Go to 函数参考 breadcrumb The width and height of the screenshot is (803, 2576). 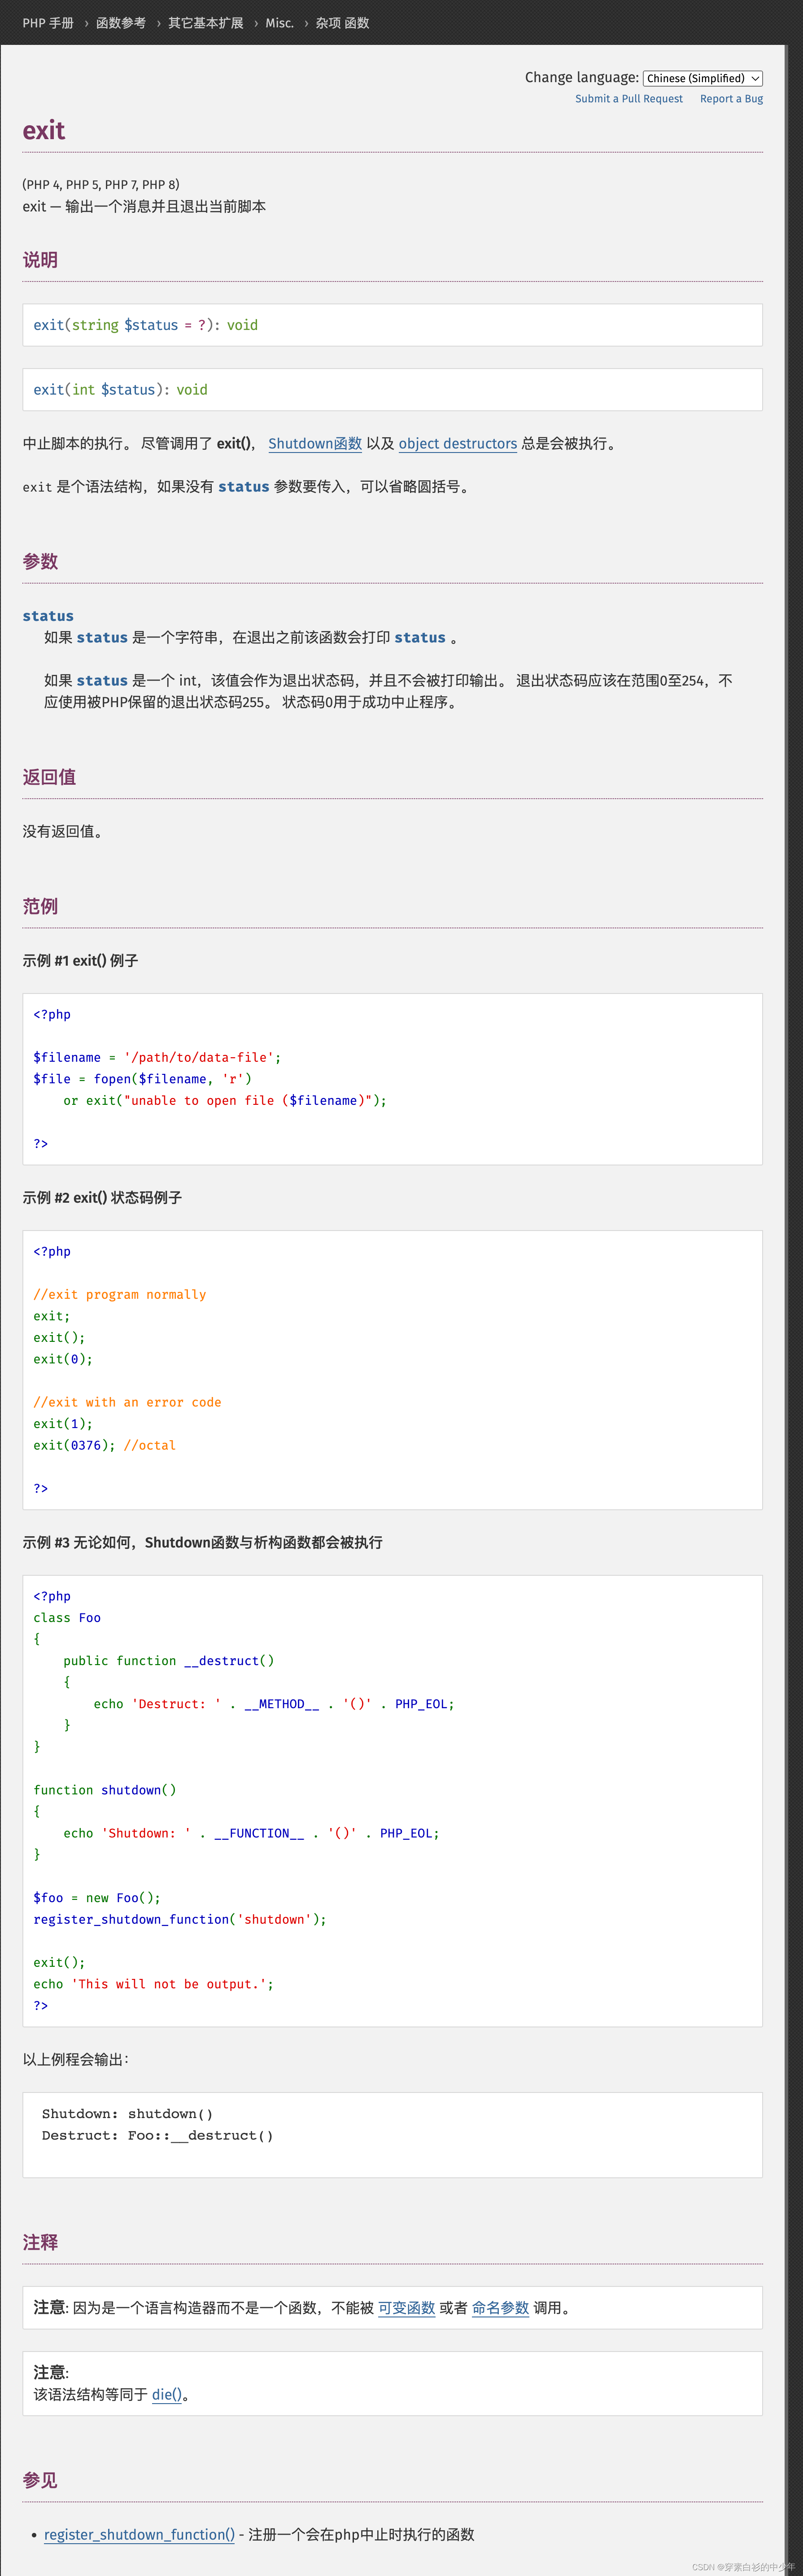pos(121,23)
